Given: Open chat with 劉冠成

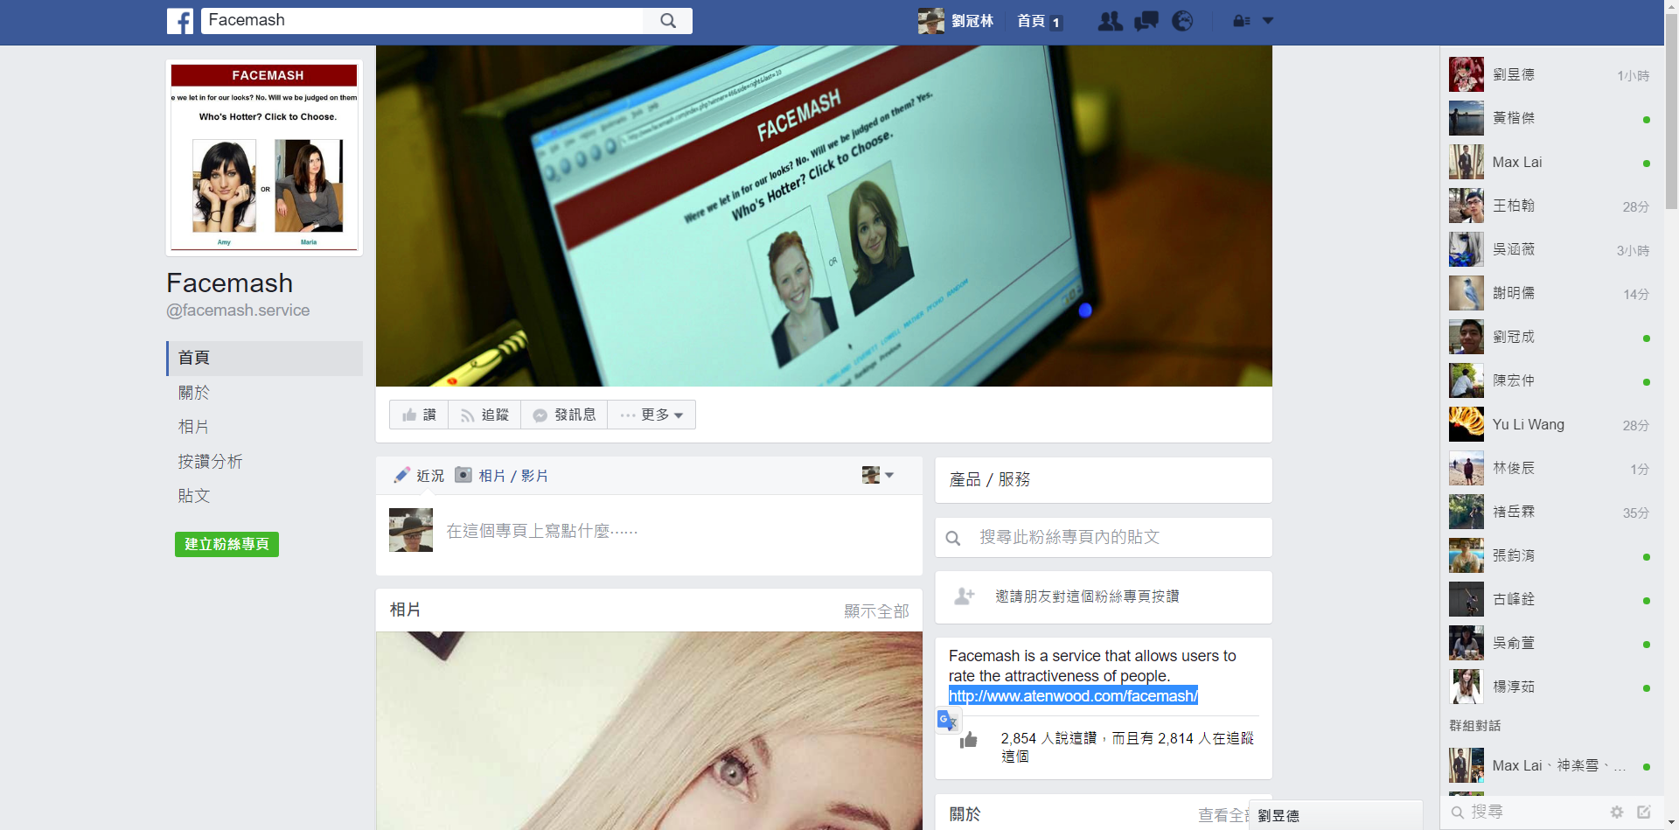Looking at the screenshot, I should coord(1551,337).
